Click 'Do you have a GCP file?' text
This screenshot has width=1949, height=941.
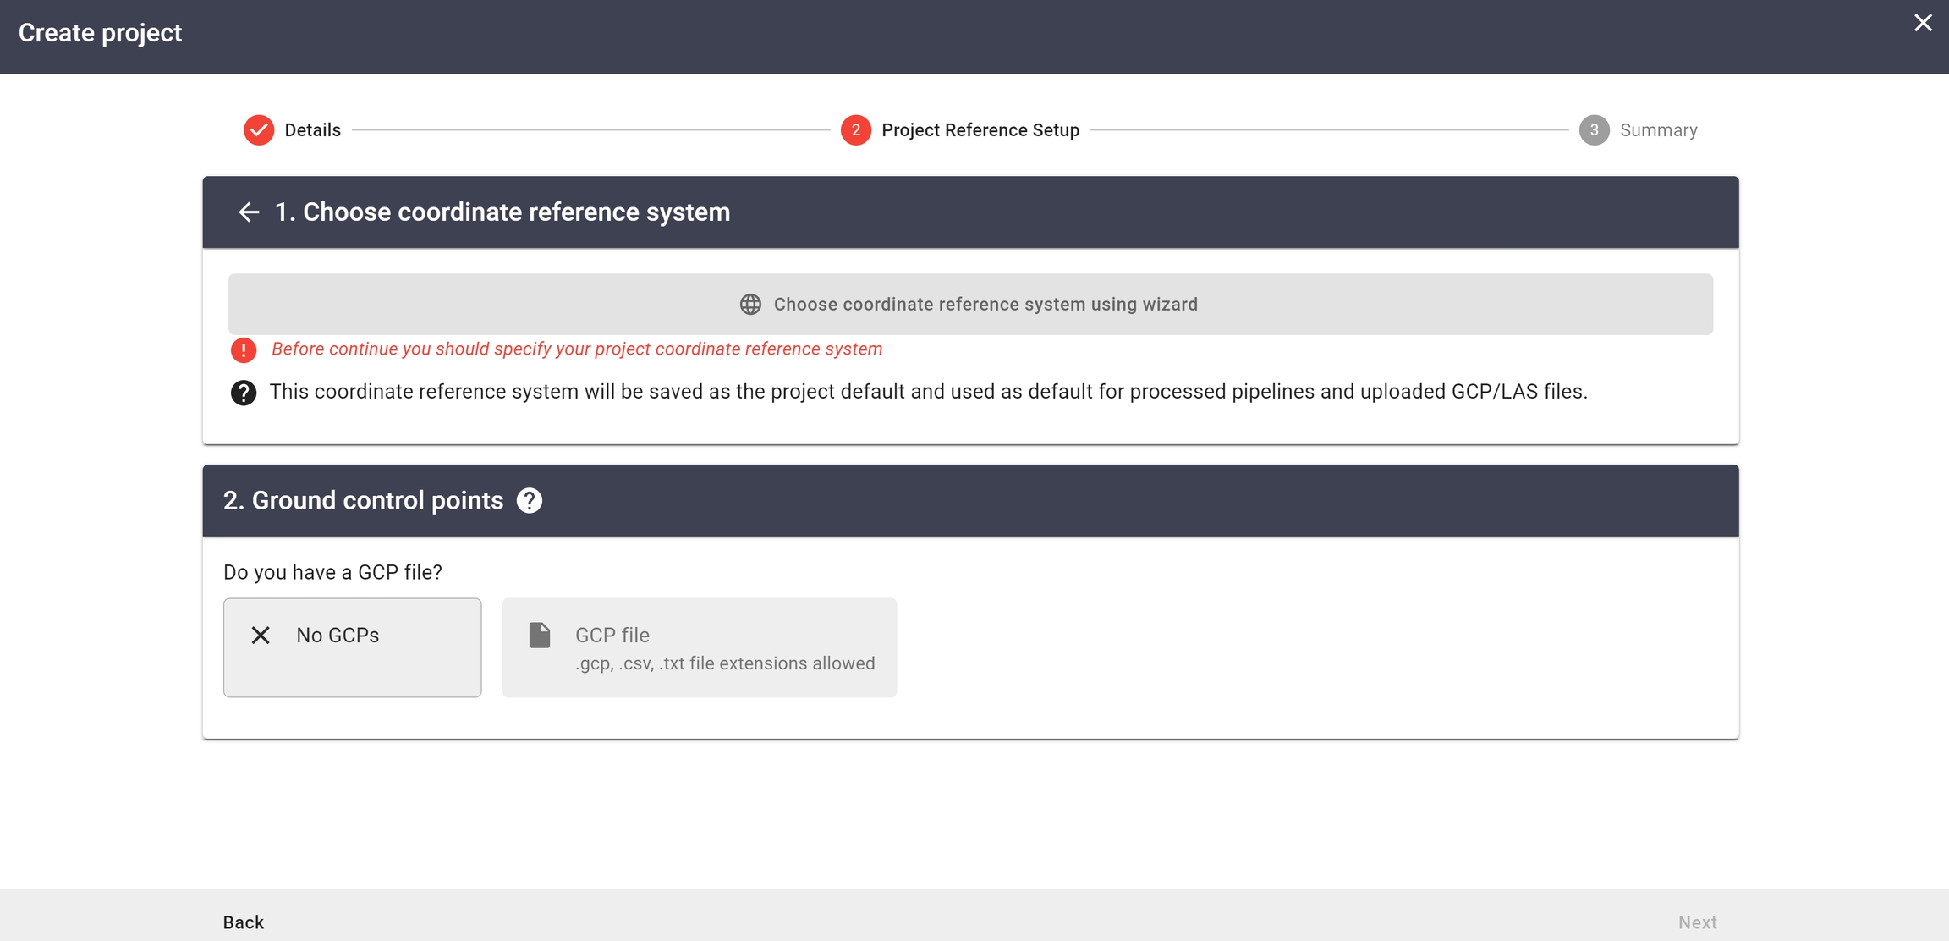tap(332, 573)
